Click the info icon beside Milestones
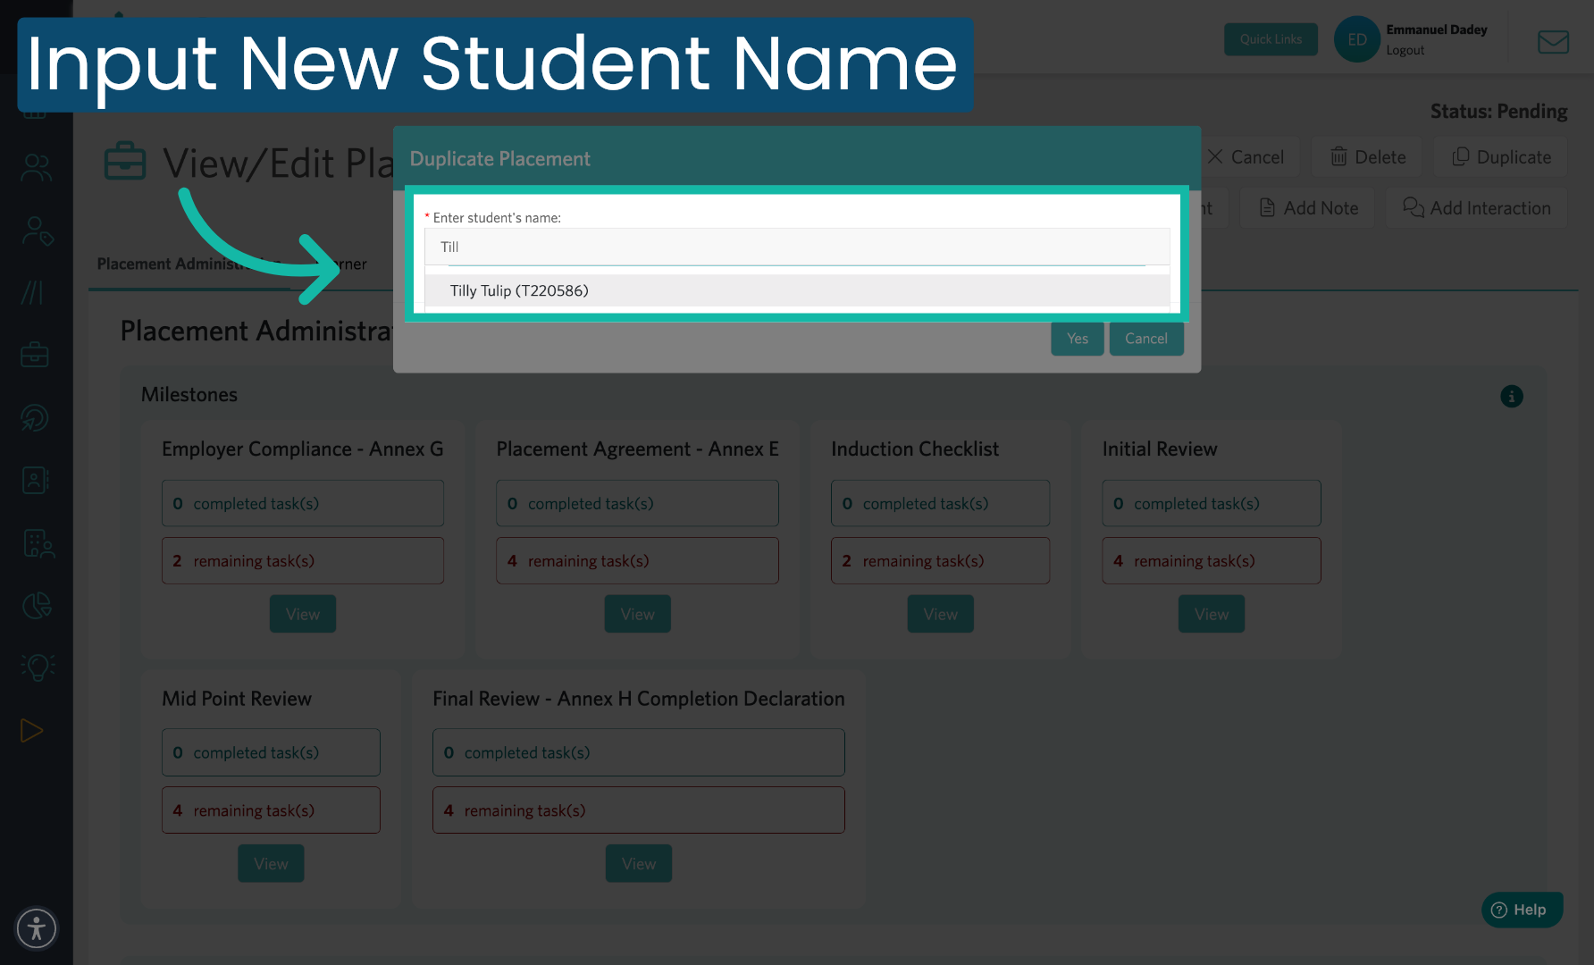1594x965 pixels. point(1512,396)
